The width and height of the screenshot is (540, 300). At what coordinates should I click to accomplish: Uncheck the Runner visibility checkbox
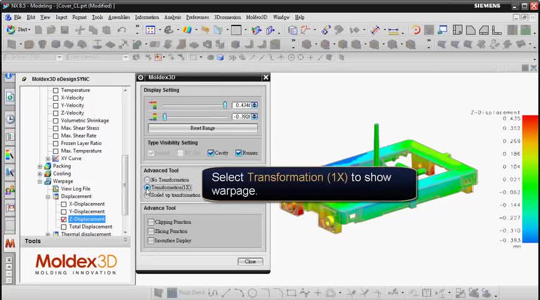pos(238,153)
